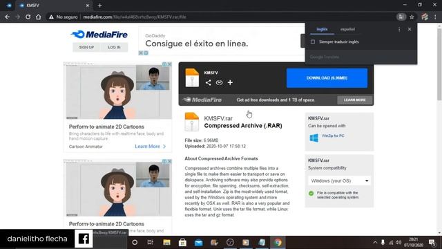442x249 pixels.
Task: Click the taskbar clock showing 20:21
Action: [413, 242]
